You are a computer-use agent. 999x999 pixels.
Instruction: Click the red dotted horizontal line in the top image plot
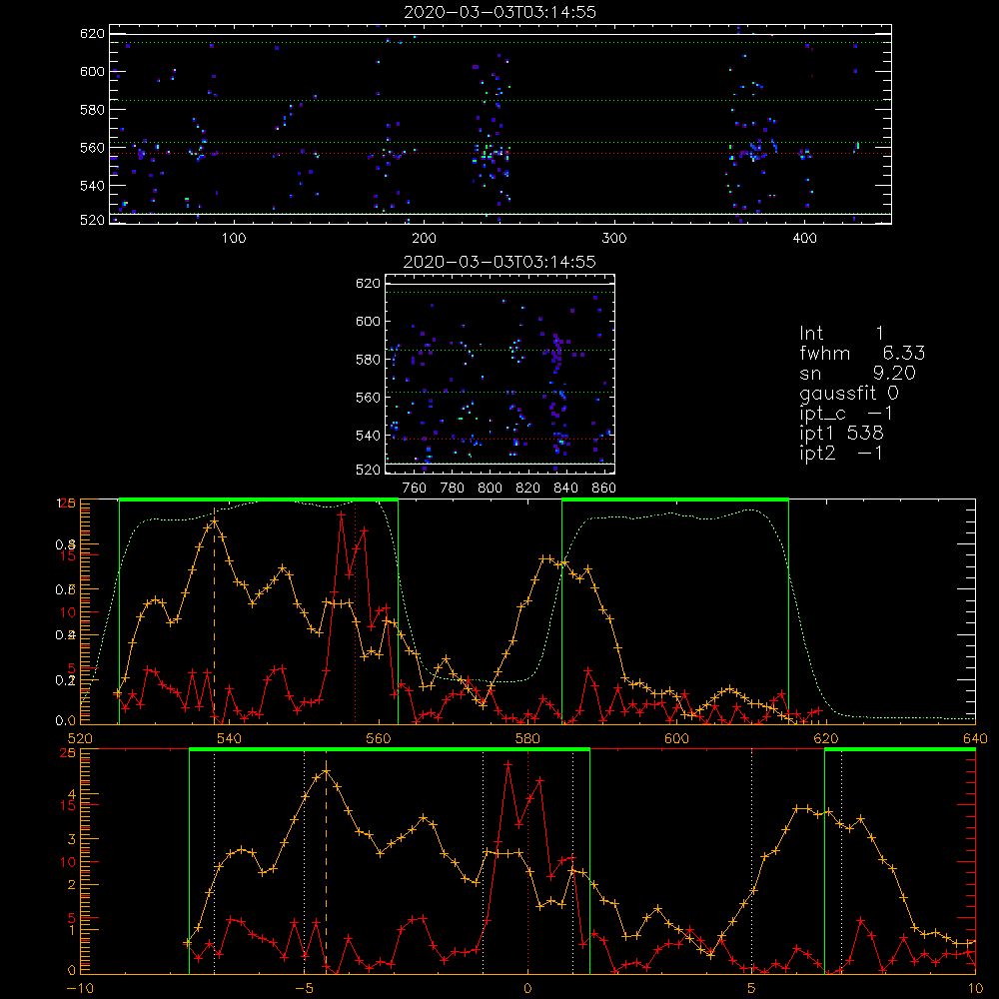coord(500,153)
